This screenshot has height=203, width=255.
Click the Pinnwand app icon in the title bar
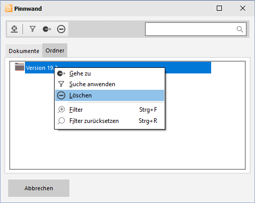[9, 8]
